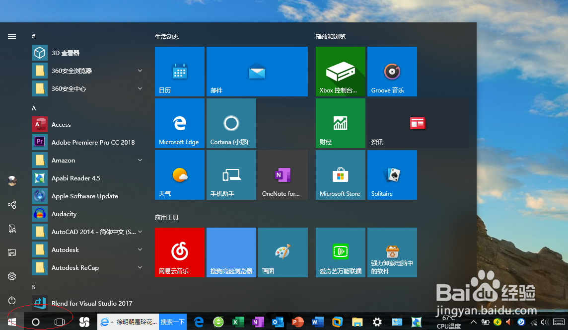
Task: Jump to letter A in app list
Action: pyautogui.click(x=34, y=108)
